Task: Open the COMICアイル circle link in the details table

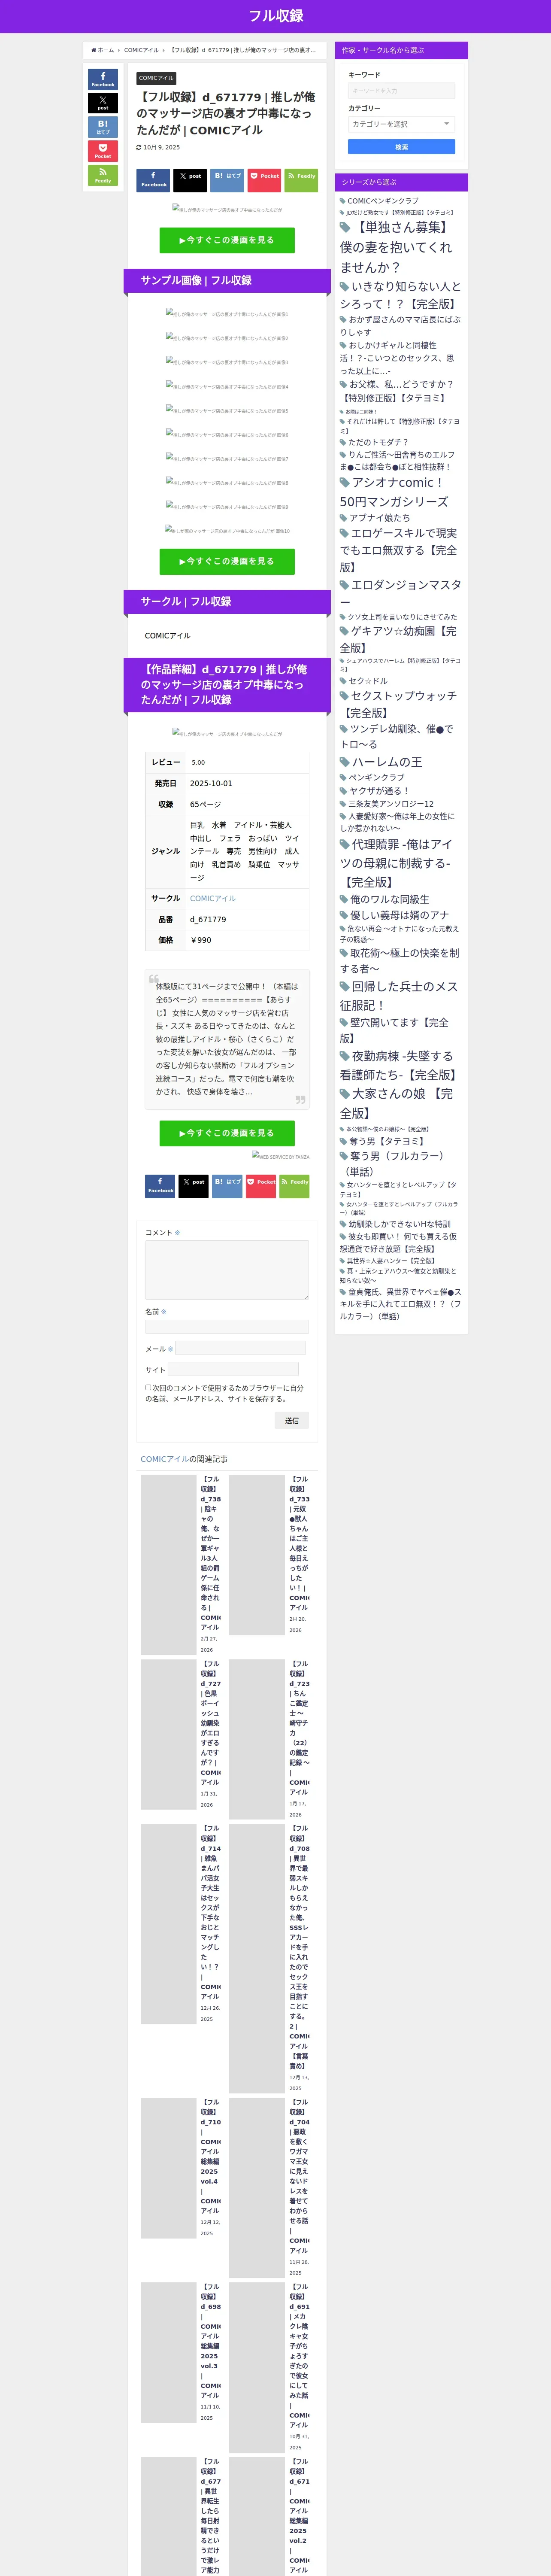Action: coord(213,899)
